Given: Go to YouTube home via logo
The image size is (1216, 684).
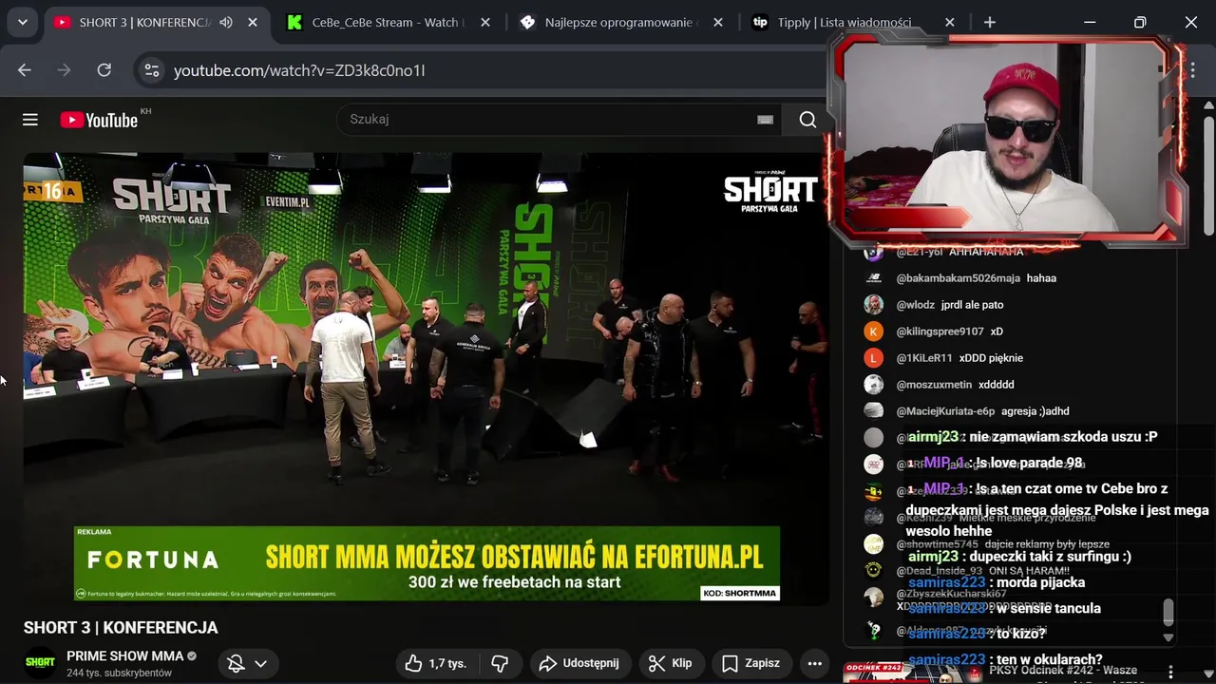Looking at the screenshot, I should [99, 120].
